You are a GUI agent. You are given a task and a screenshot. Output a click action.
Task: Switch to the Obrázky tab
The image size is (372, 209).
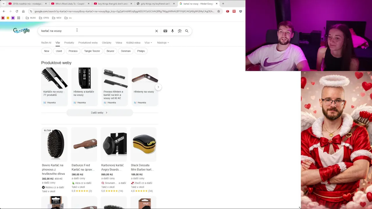coord(107,43)
